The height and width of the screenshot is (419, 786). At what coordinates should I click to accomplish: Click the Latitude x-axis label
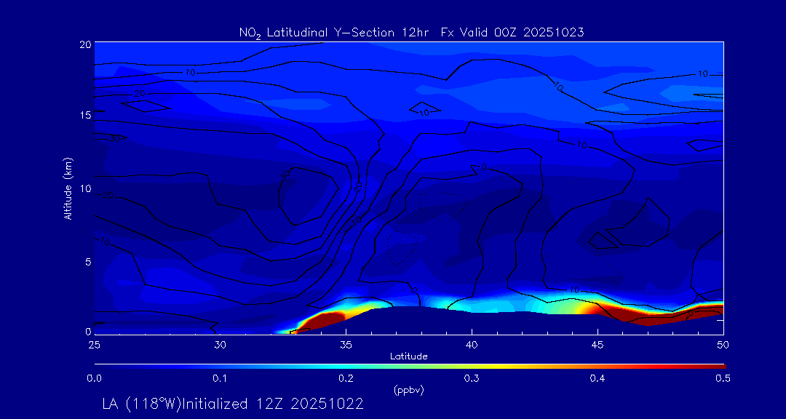409,356
